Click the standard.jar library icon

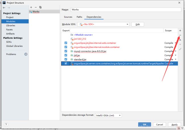(72, 59)
